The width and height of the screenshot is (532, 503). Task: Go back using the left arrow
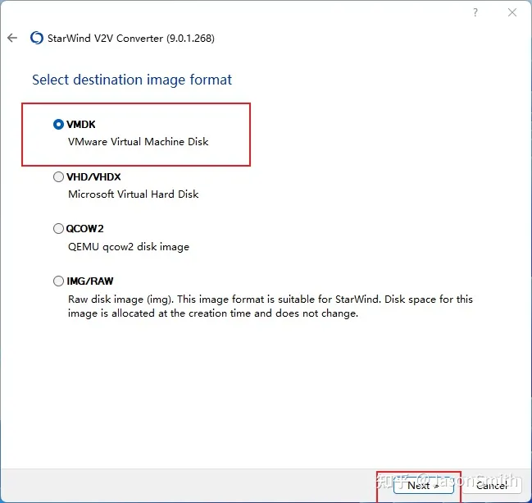pos(12,38)
